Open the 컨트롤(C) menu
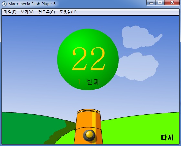The image size is (181, 146). pyautogui.click(x=47, y=12)
